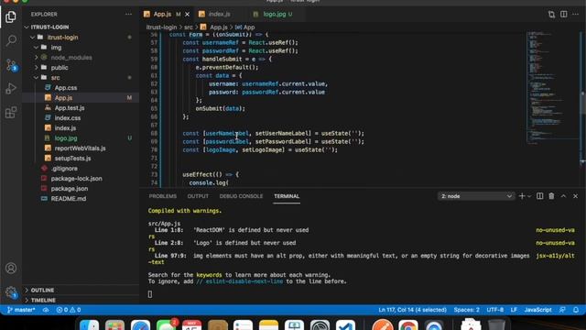Open the OUTPUT panel tab

pyautogui.click(x=198, y=196)
